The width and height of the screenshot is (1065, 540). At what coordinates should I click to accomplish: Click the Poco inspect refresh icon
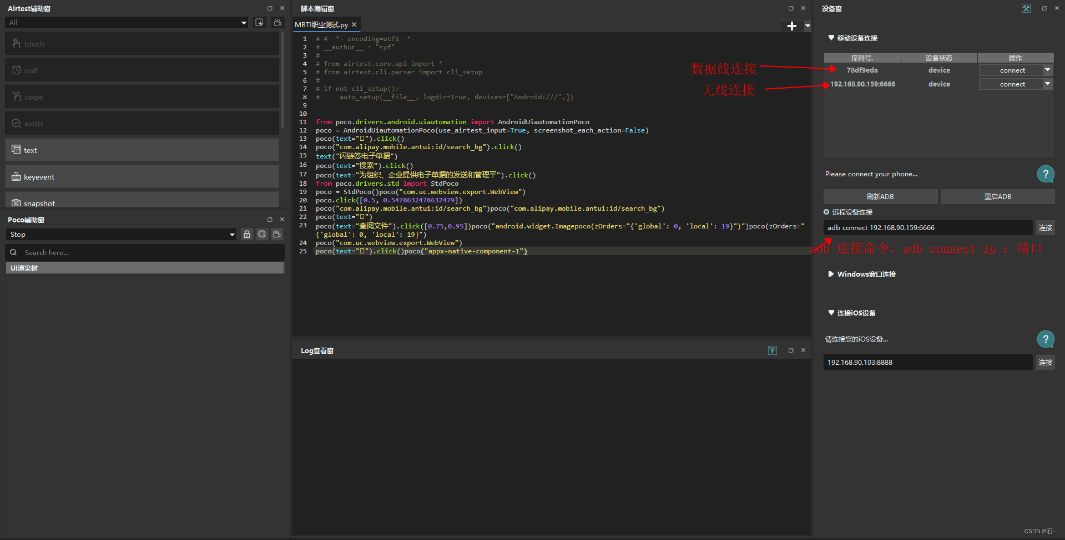pos(262,235)
